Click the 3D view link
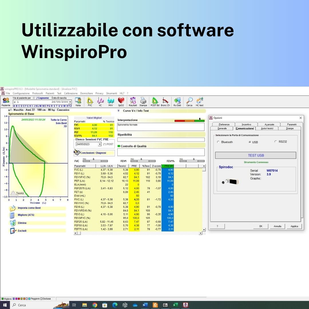Screen dimensions: 309x309 coord(65,126)
